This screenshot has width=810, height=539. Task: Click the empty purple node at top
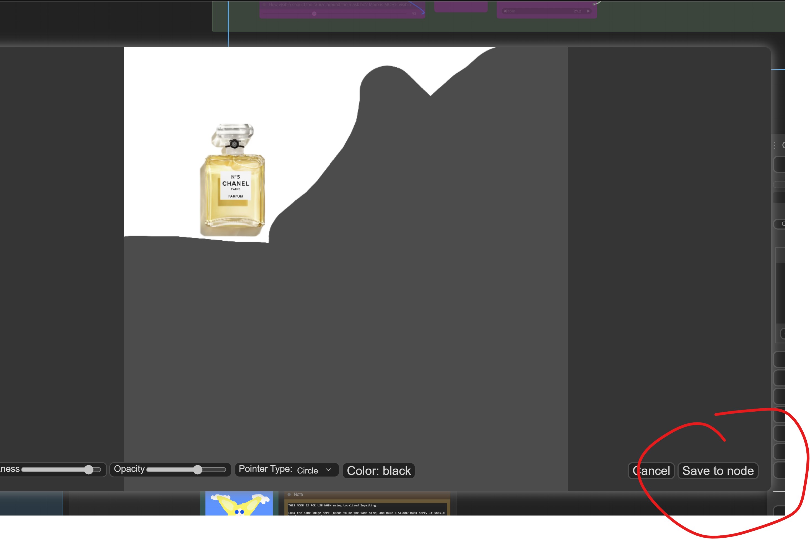pyautogui.click(x=461, y=7)
